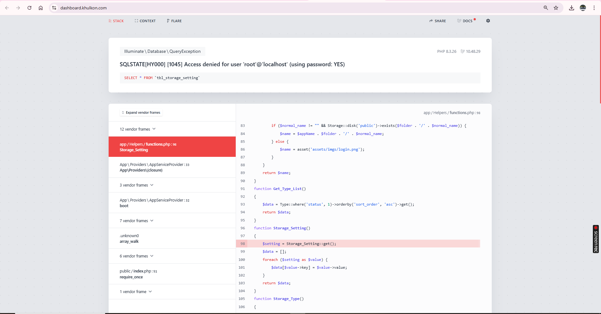Switch to the FLARE tab
This screenshot has height=314, width=601.
pyautogui.click(x=174, y=21)
